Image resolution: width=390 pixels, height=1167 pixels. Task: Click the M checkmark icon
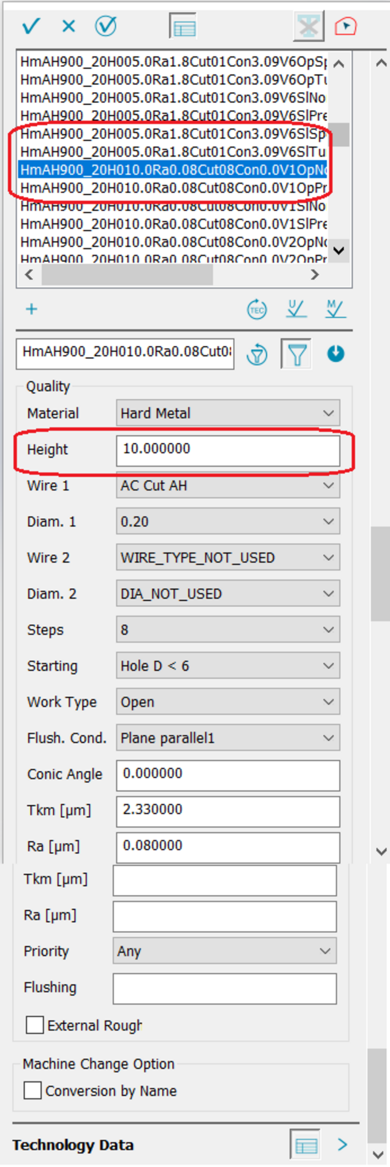pyautogui.click(x=335, y=309)
